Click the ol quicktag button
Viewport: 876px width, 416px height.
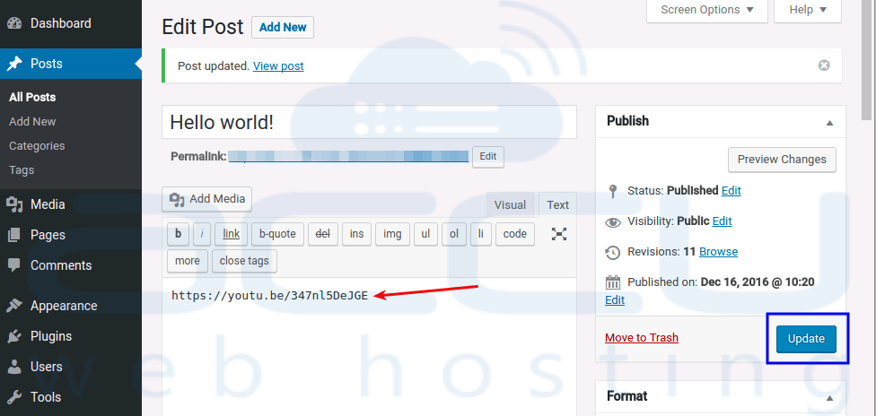pyautogui.click(x=453, y=234)
